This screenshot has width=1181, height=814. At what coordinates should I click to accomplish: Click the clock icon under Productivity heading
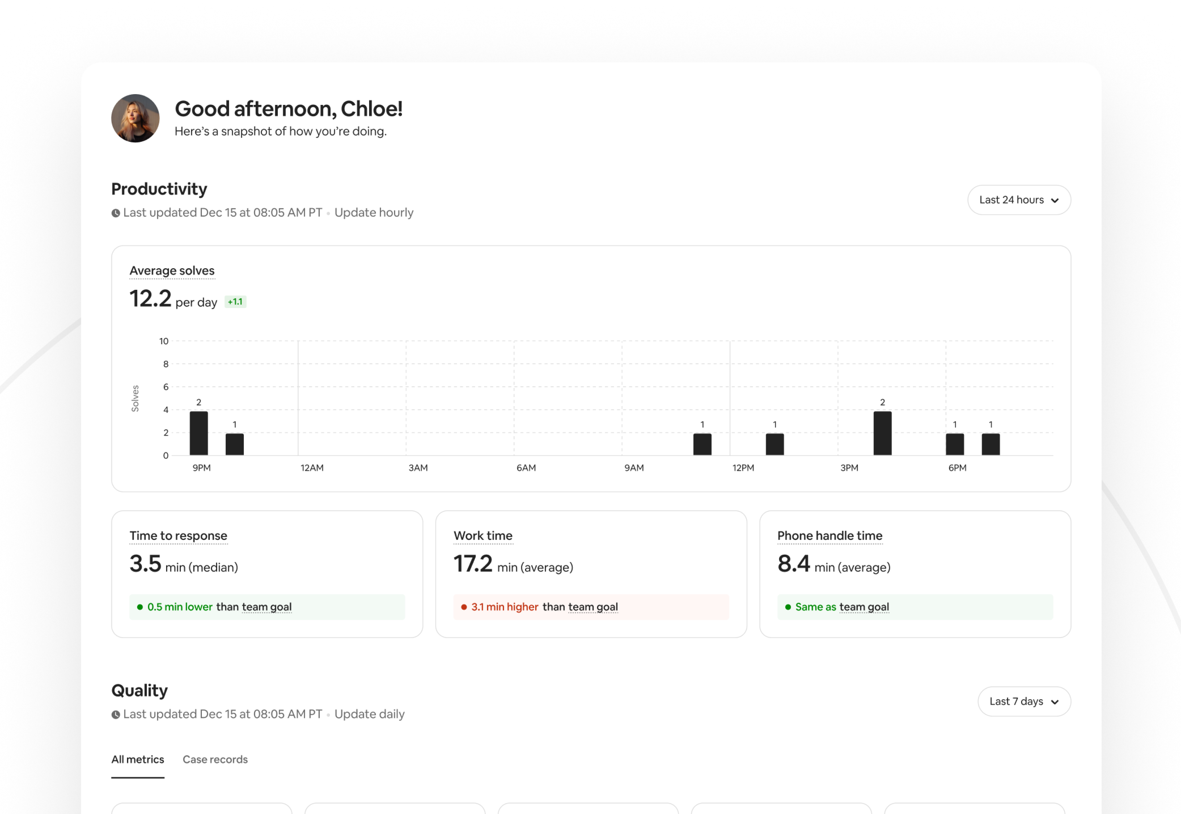pos(116,213)
